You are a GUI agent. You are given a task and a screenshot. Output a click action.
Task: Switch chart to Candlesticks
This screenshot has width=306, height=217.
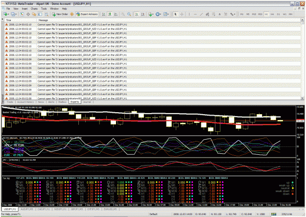tap(110, 14)
